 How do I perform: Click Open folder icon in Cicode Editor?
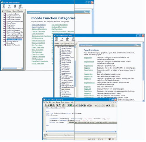click(48, 105)
